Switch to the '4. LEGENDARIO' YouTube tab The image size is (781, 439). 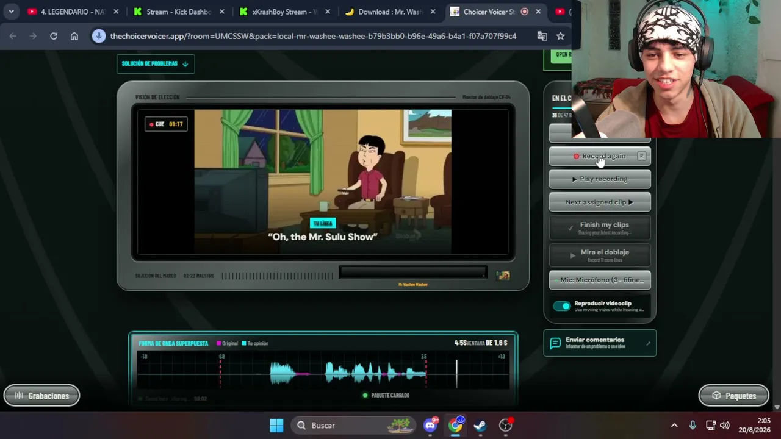pyautogui.click(x=66, y=12)
